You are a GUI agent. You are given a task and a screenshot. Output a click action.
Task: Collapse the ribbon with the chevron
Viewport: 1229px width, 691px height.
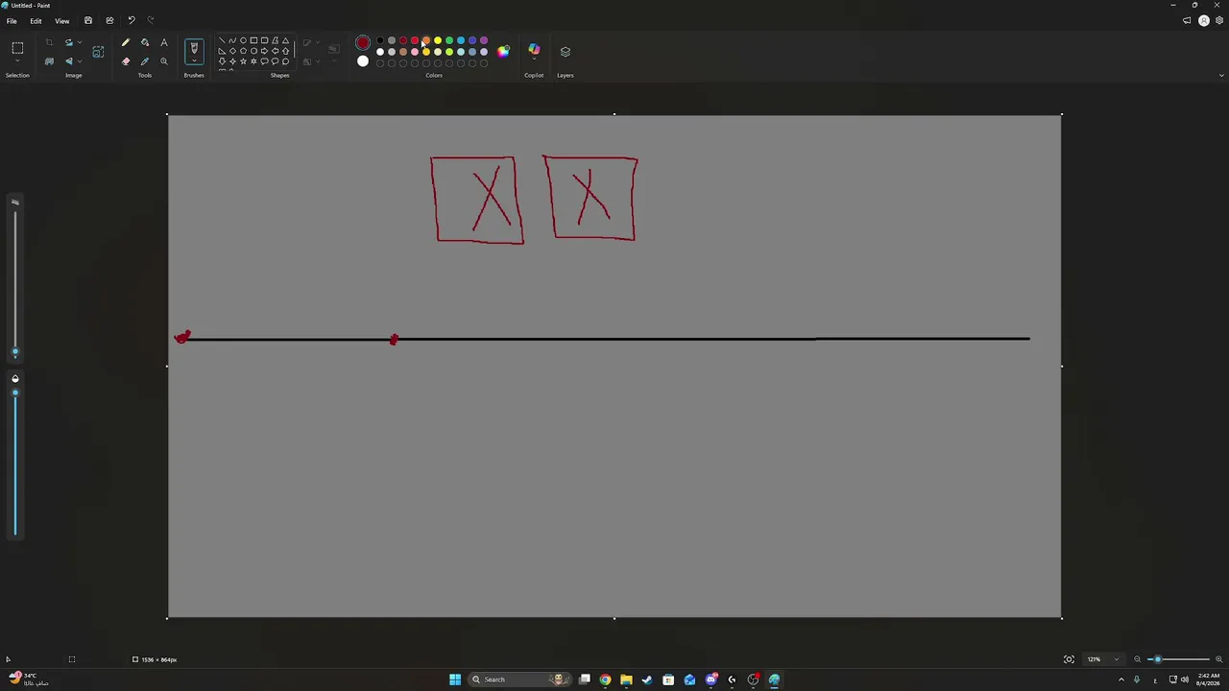1221,75
